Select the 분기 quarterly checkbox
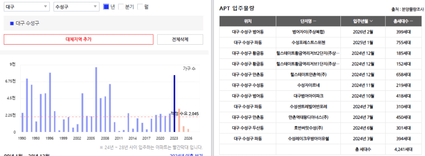 (x=121, y=7)
